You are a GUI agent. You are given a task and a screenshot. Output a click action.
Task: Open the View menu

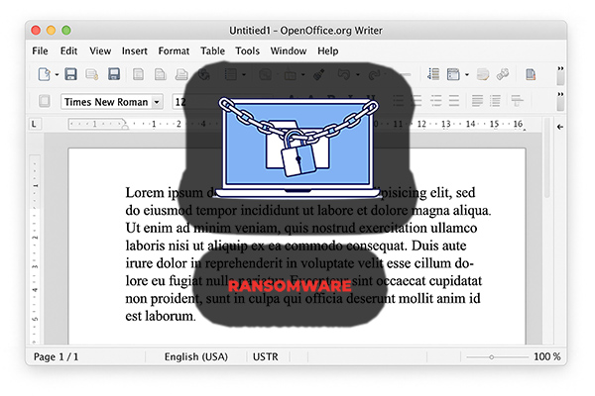100,50
